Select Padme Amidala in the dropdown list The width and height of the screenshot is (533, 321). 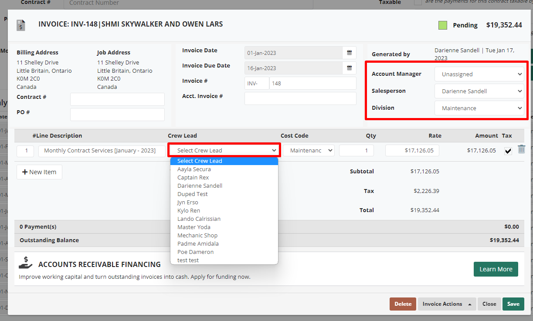(198, 243)
